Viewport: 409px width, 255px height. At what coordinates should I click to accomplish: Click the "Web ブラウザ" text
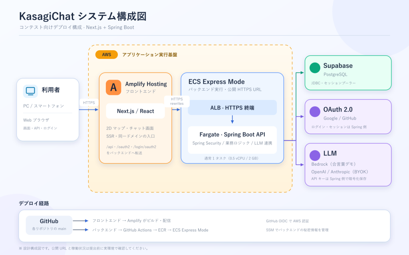36,120
